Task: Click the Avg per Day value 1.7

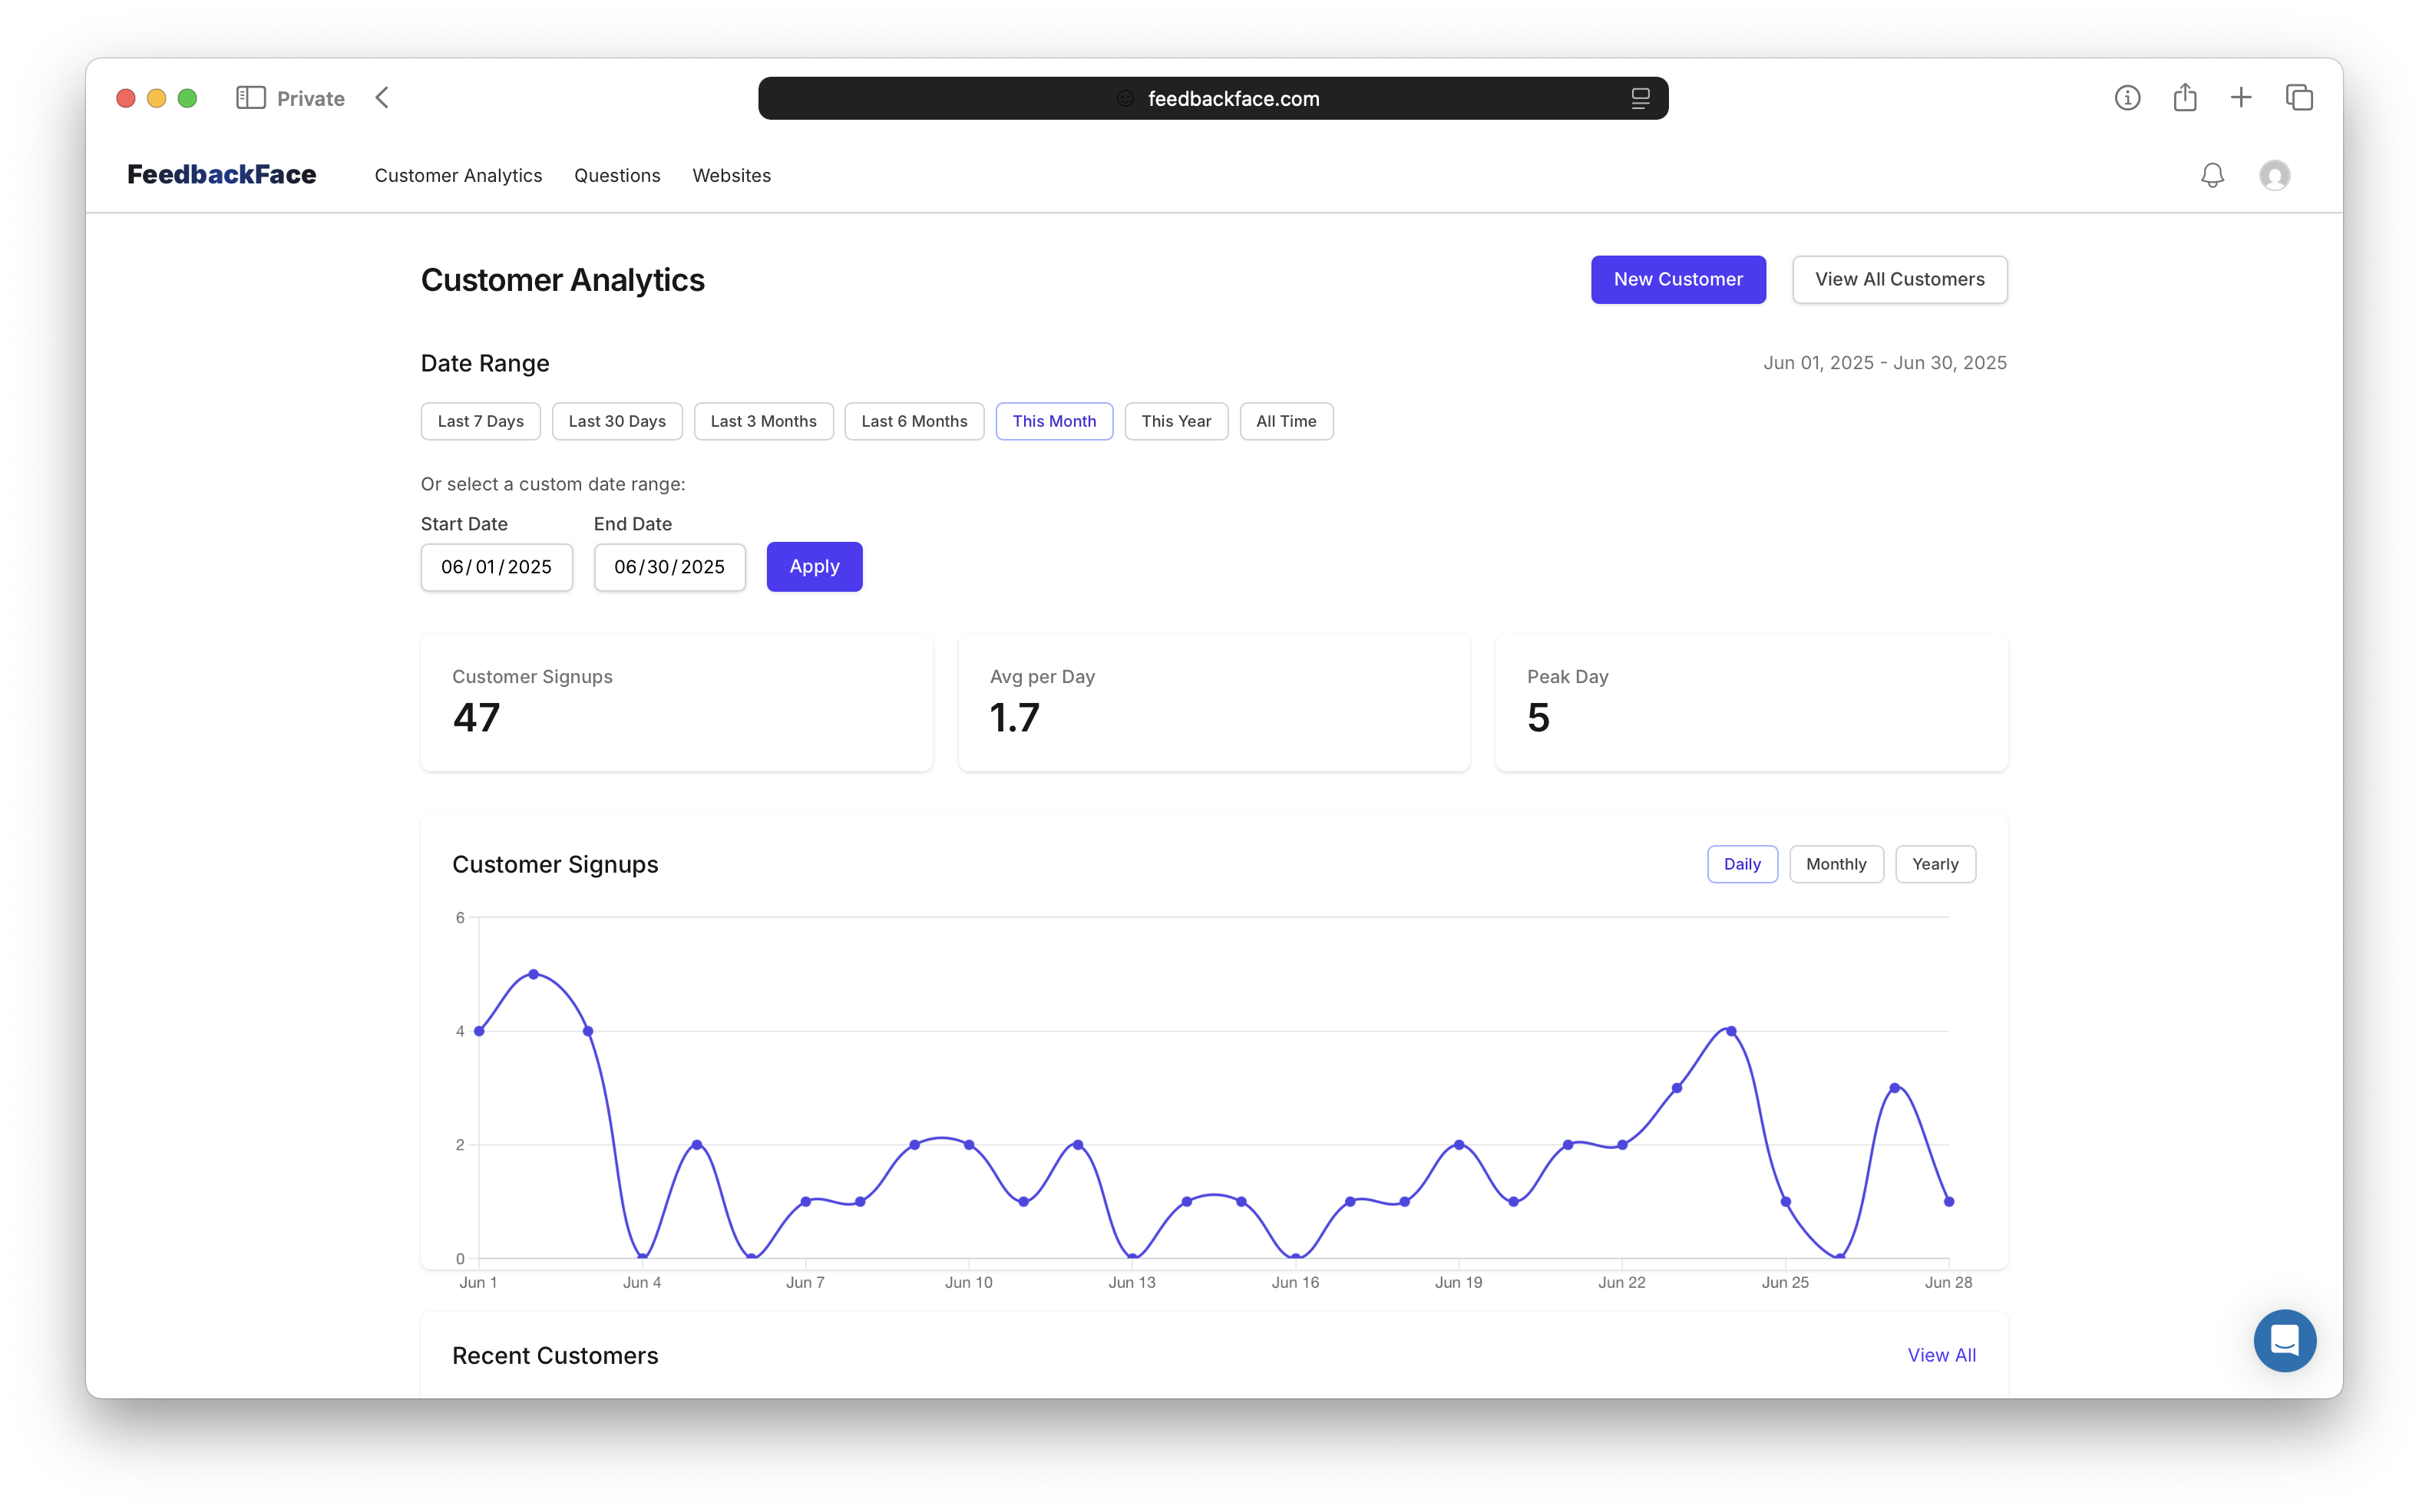Action: [1015, 718]
